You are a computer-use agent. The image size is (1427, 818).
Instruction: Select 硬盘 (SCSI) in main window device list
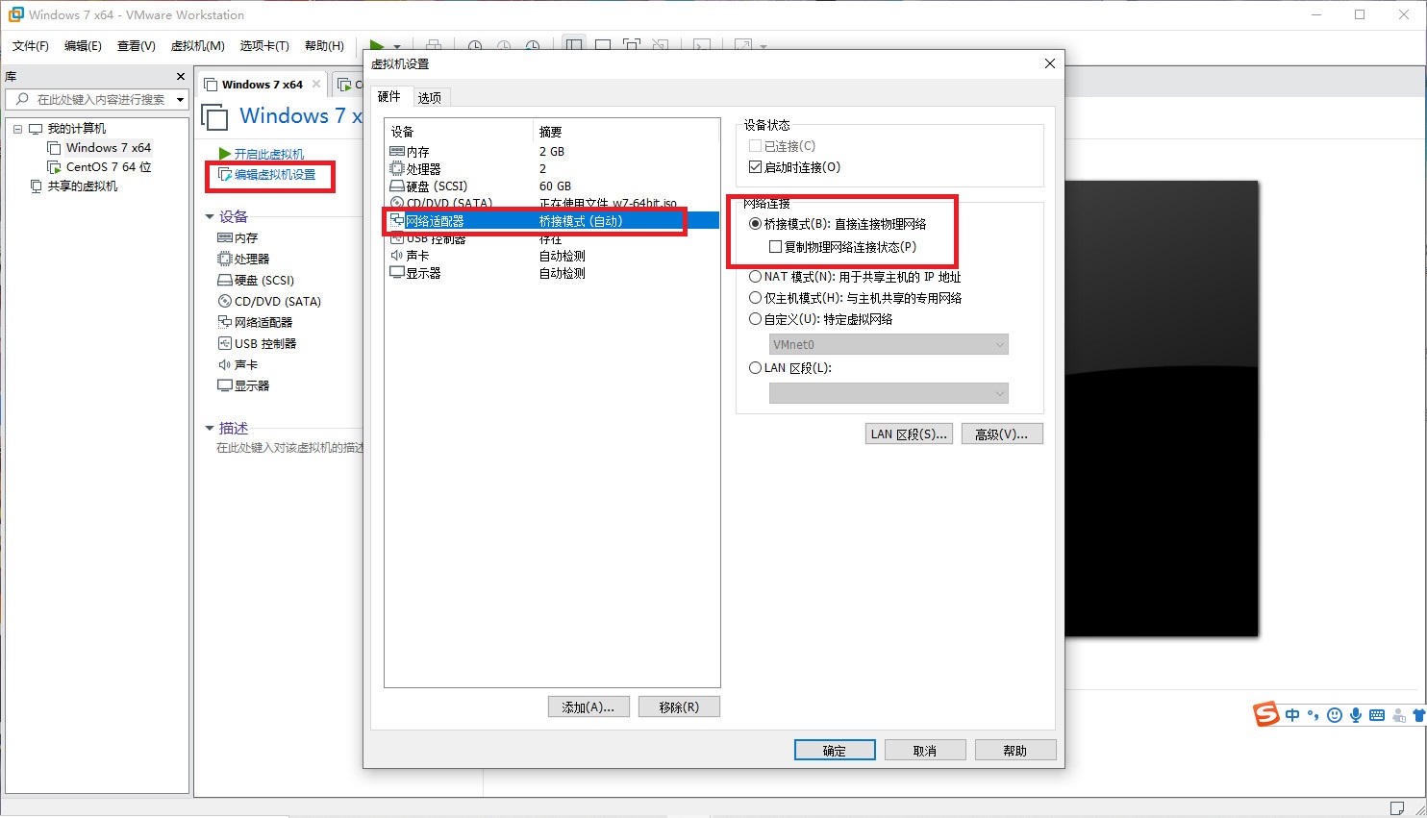coord(256,280)
